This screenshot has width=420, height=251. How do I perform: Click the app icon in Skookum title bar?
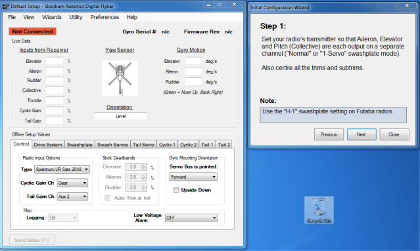[5, 6]
